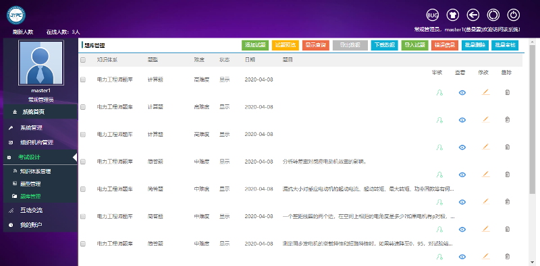540x266 pixels.
Task: Click the second row's trash delete icon
Action: pyautogui.click(x=508, y=120)
